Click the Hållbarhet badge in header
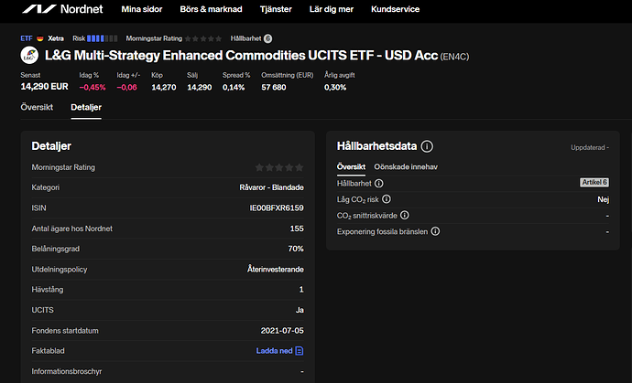 pyautogui.click(x=267, y=38)
